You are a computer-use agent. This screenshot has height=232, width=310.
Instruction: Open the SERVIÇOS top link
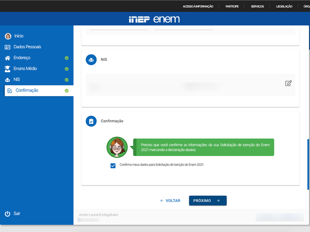[x=257, y=6]
